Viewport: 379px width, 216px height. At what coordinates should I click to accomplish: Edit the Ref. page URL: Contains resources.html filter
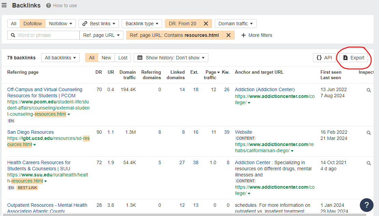[x=174, y=35]
